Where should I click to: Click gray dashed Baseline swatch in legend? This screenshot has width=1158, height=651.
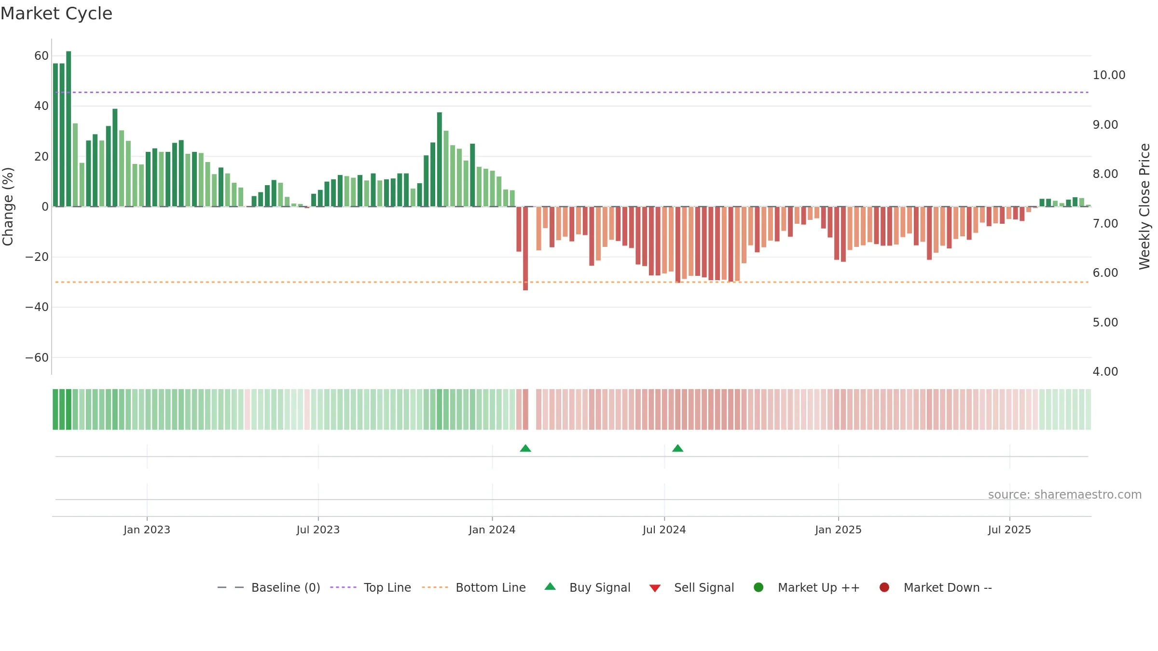click(231, 587)
